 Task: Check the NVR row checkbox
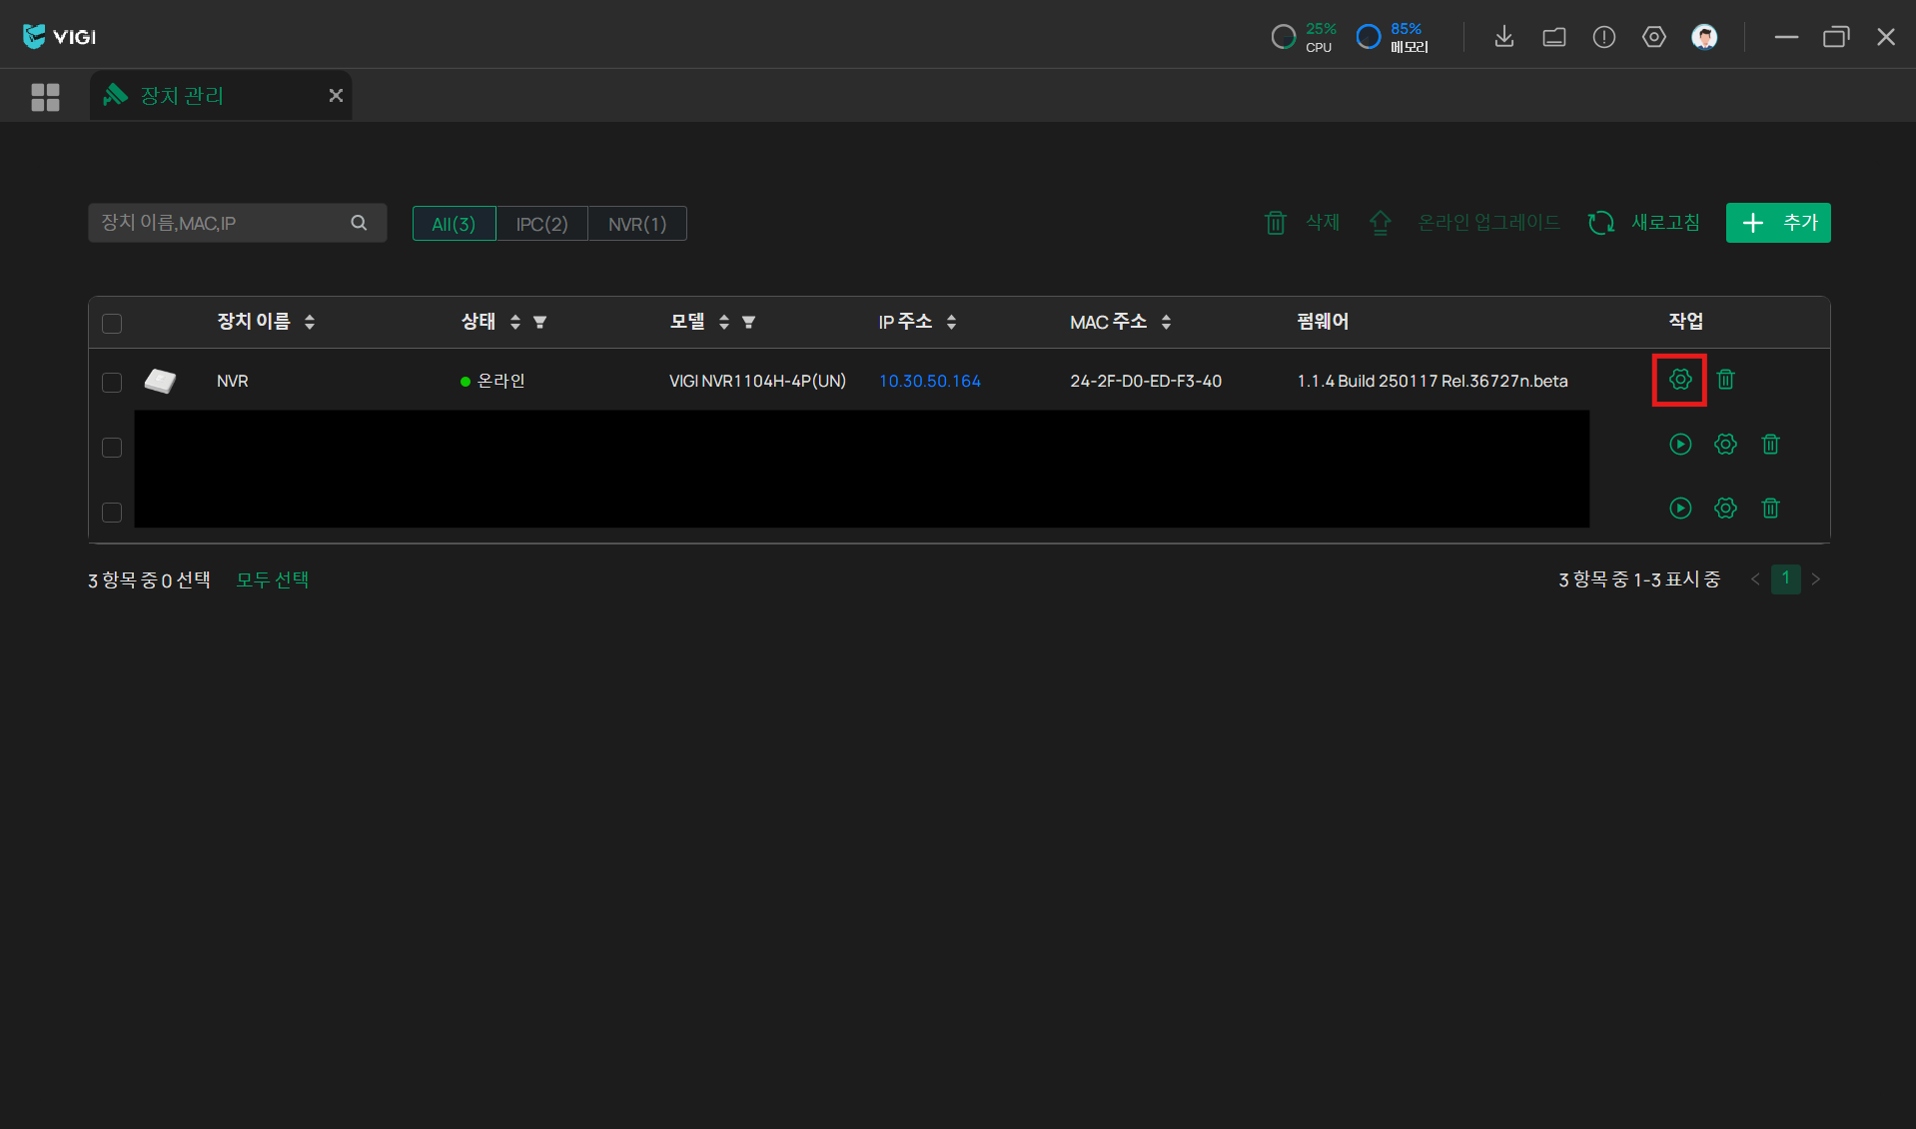click(112, 382)
